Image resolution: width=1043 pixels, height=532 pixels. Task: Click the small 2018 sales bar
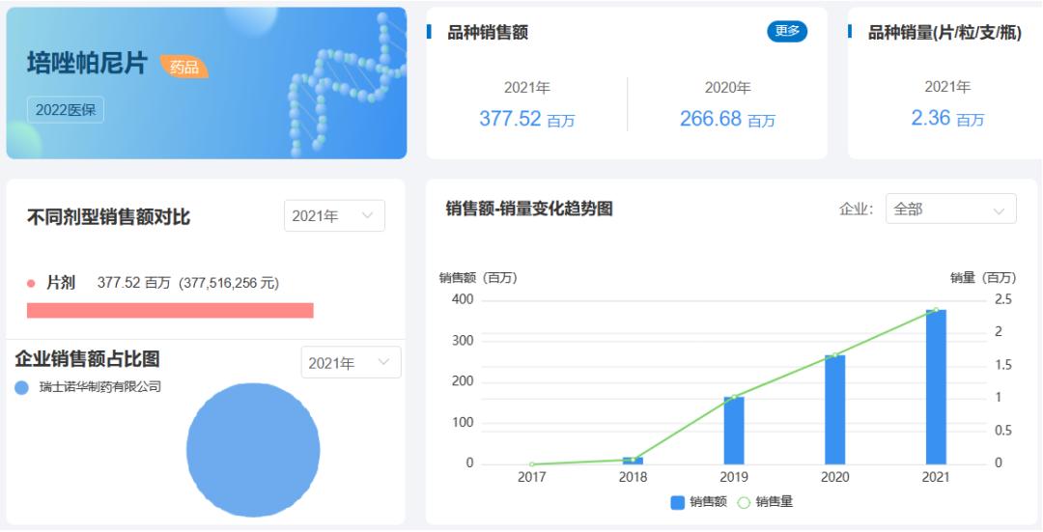coord(633,461)
